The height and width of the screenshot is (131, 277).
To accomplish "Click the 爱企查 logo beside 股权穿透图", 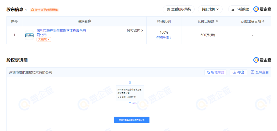I will coord(262,60).
